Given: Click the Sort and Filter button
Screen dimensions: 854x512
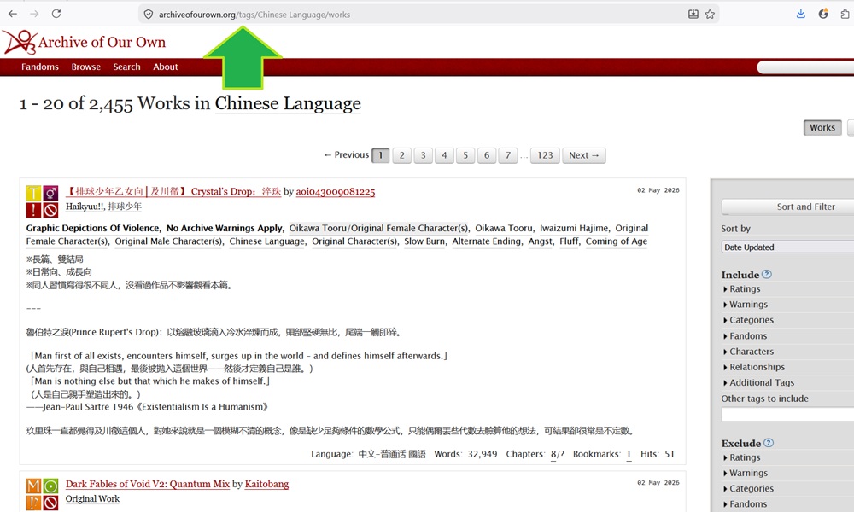Looking at the screenshot, I should pos(787,207).
